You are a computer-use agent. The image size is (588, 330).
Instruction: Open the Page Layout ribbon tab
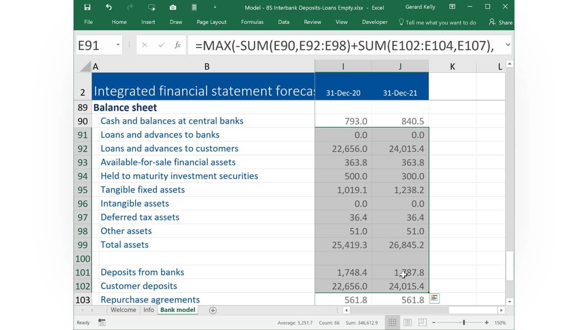coord(212,22)
